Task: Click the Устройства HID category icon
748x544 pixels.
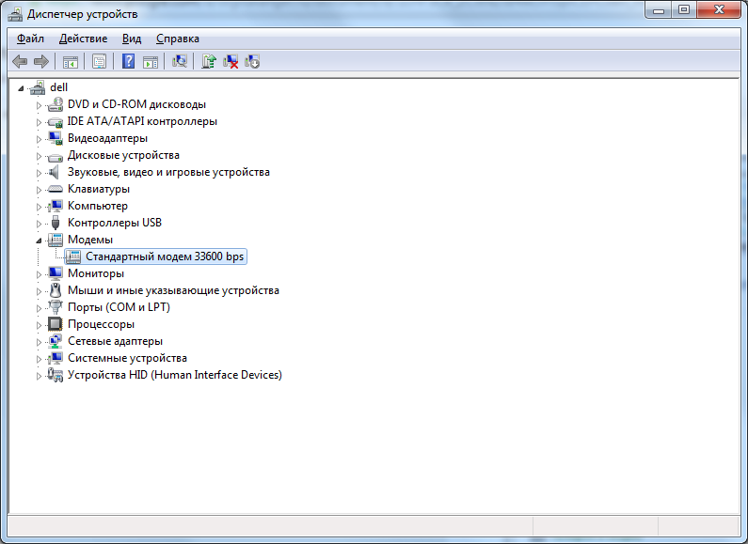Action: [56, 375]
